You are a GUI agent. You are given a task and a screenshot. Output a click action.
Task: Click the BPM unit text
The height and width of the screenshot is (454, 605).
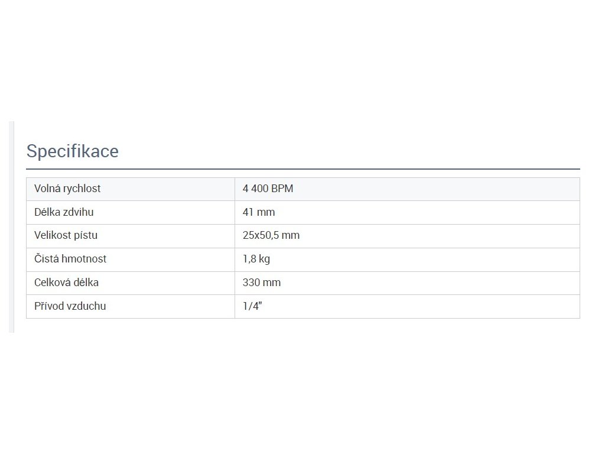[282, 189]
